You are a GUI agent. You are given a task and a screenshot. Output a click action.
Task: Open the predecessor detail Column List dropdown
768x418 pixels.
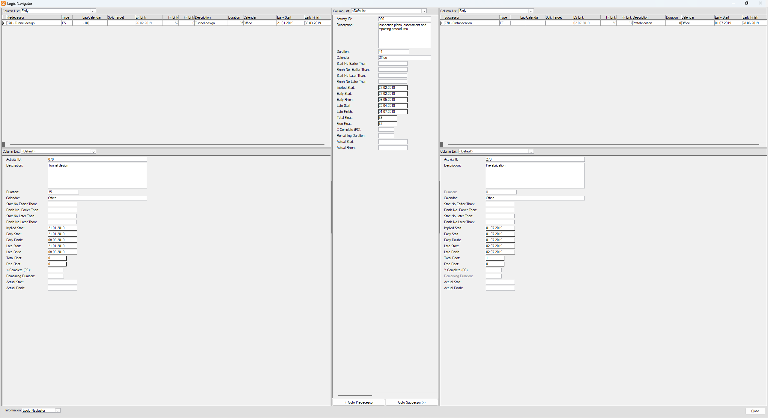point(93,152)
